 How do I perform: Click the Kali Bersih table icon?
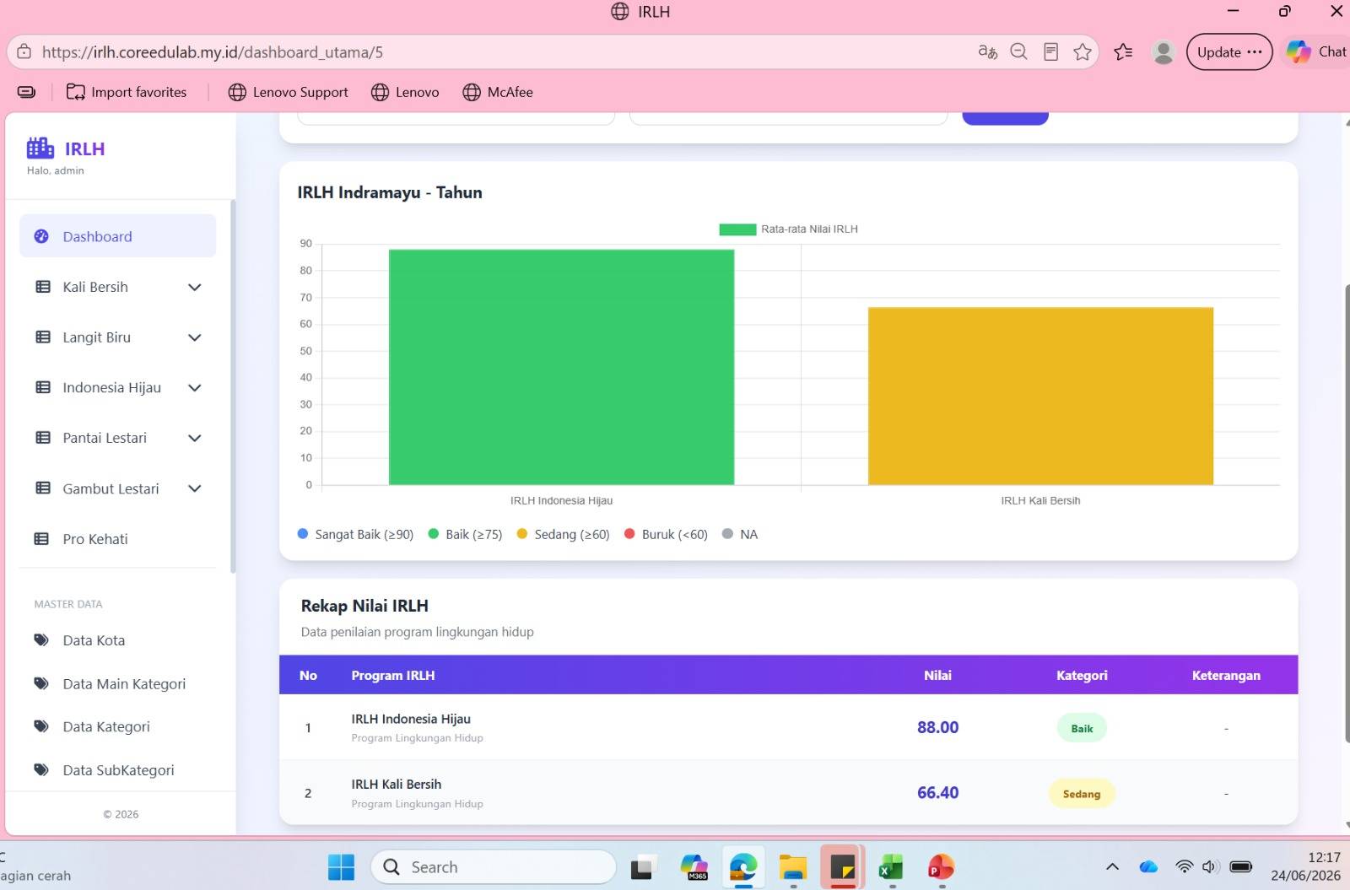(x=43, y=287)
